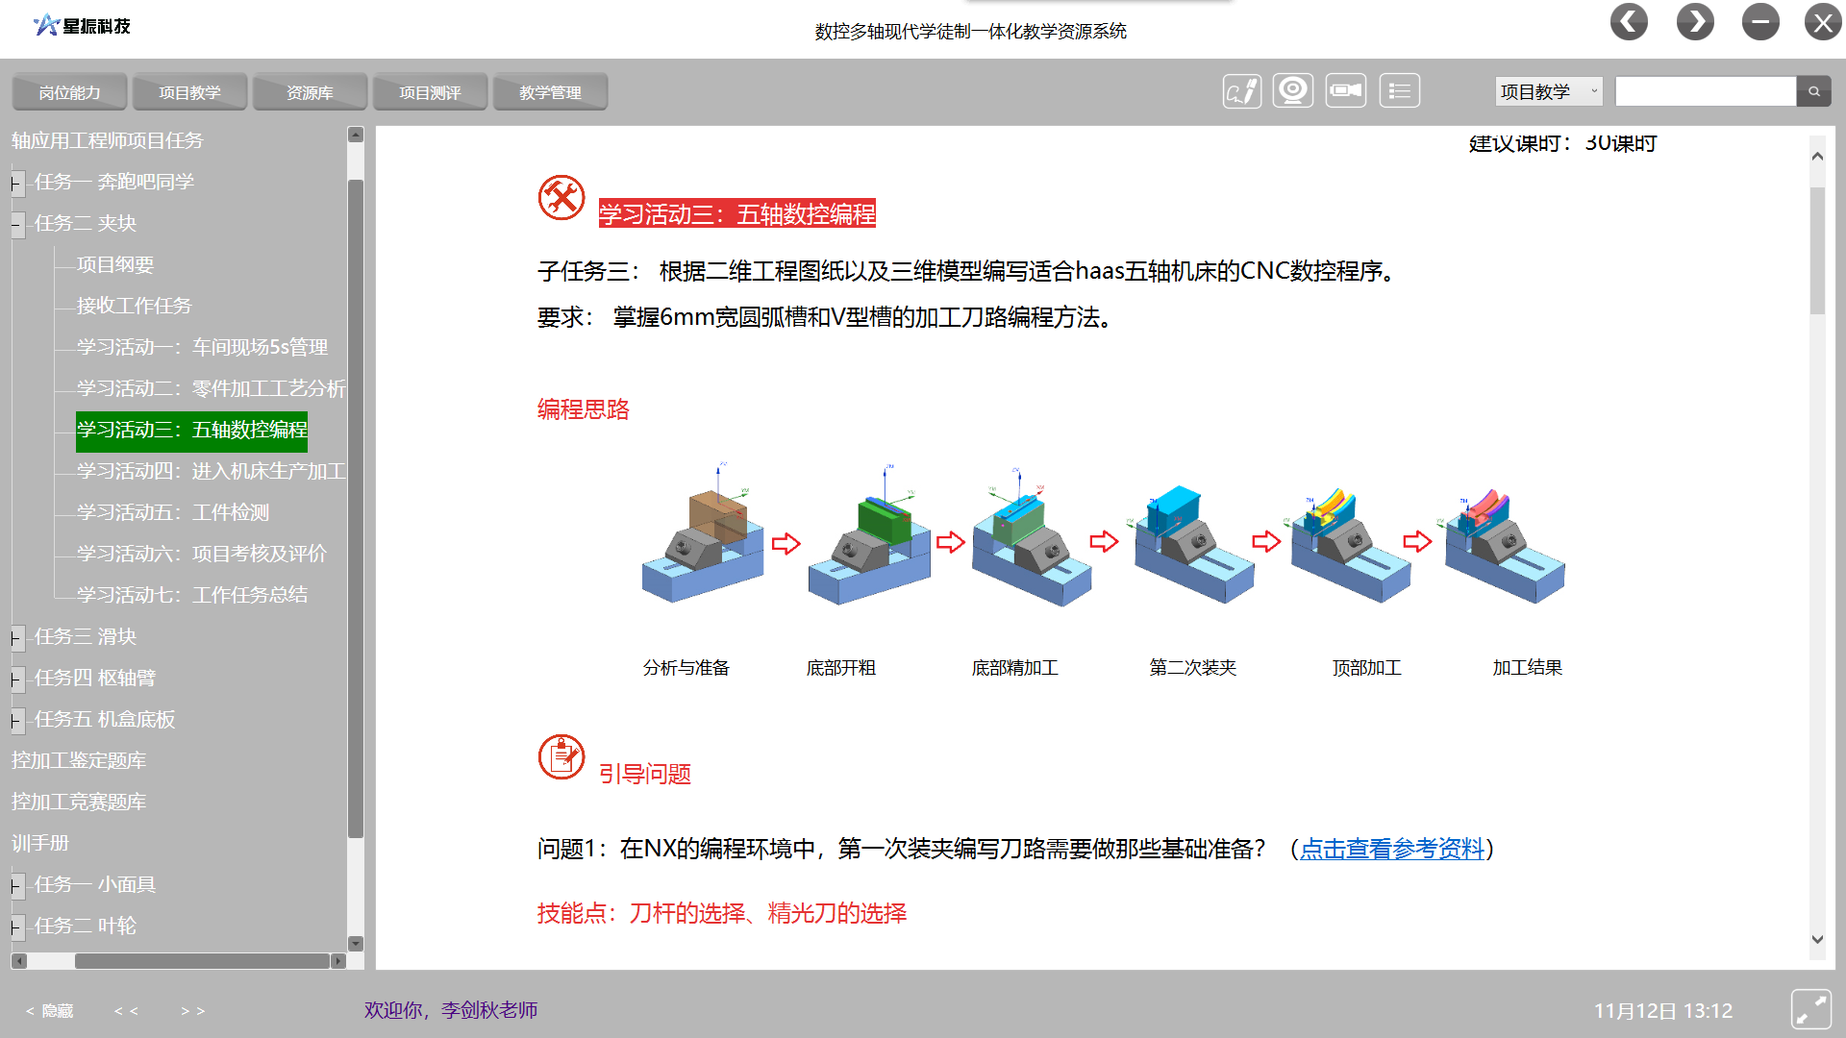Screen dimensions: 1846x1038
Task: Click the search magnifier icon
Action: (x=1814, y=91)
